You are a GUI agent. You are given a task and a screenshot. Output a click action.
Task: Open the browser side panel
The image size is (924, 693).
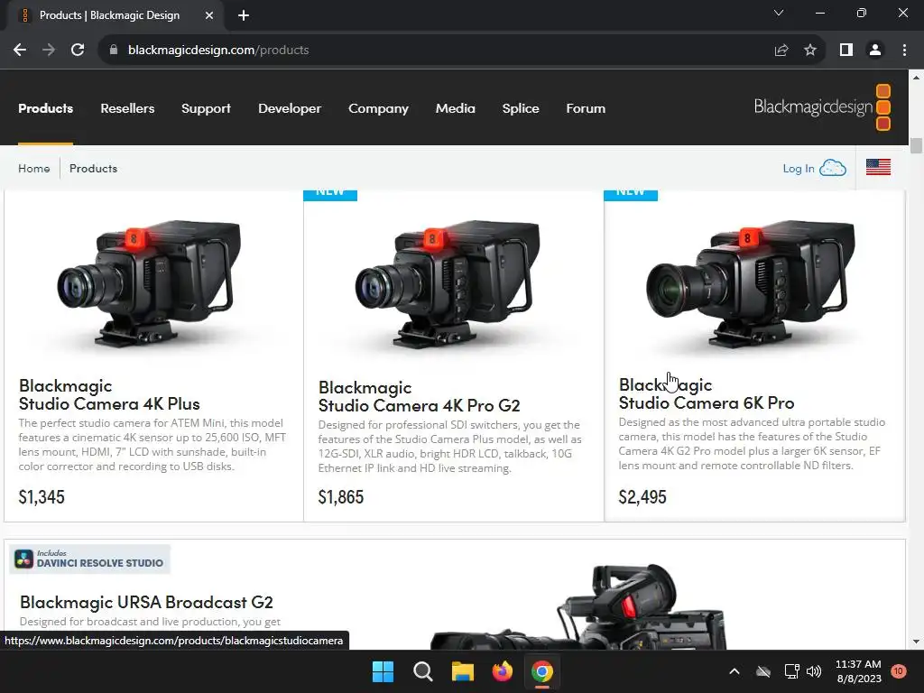coord(846,51)
